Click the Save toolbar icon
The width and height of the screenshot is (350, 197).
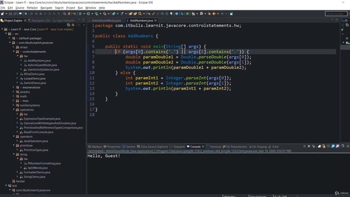[10, 14]
